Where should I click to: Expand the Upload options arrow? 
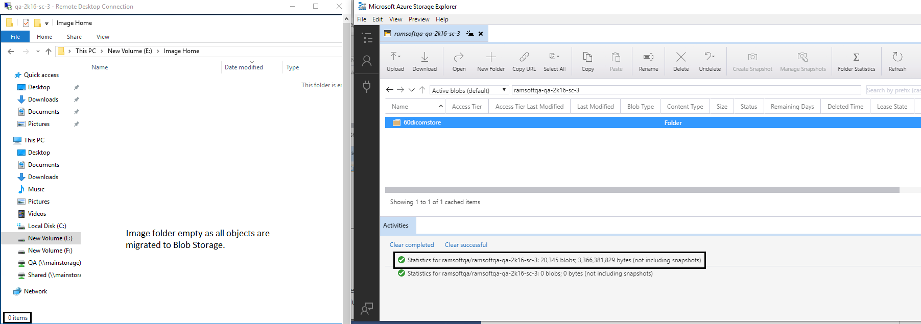(399, 56)
